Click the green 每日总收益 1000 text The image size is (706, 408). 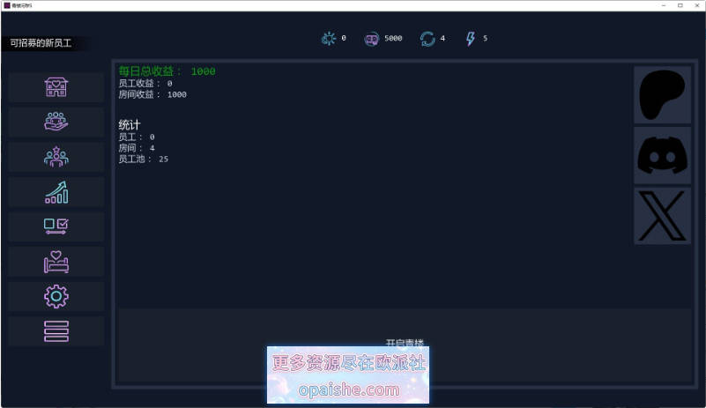pyautogui.click(x=167, y=71)
